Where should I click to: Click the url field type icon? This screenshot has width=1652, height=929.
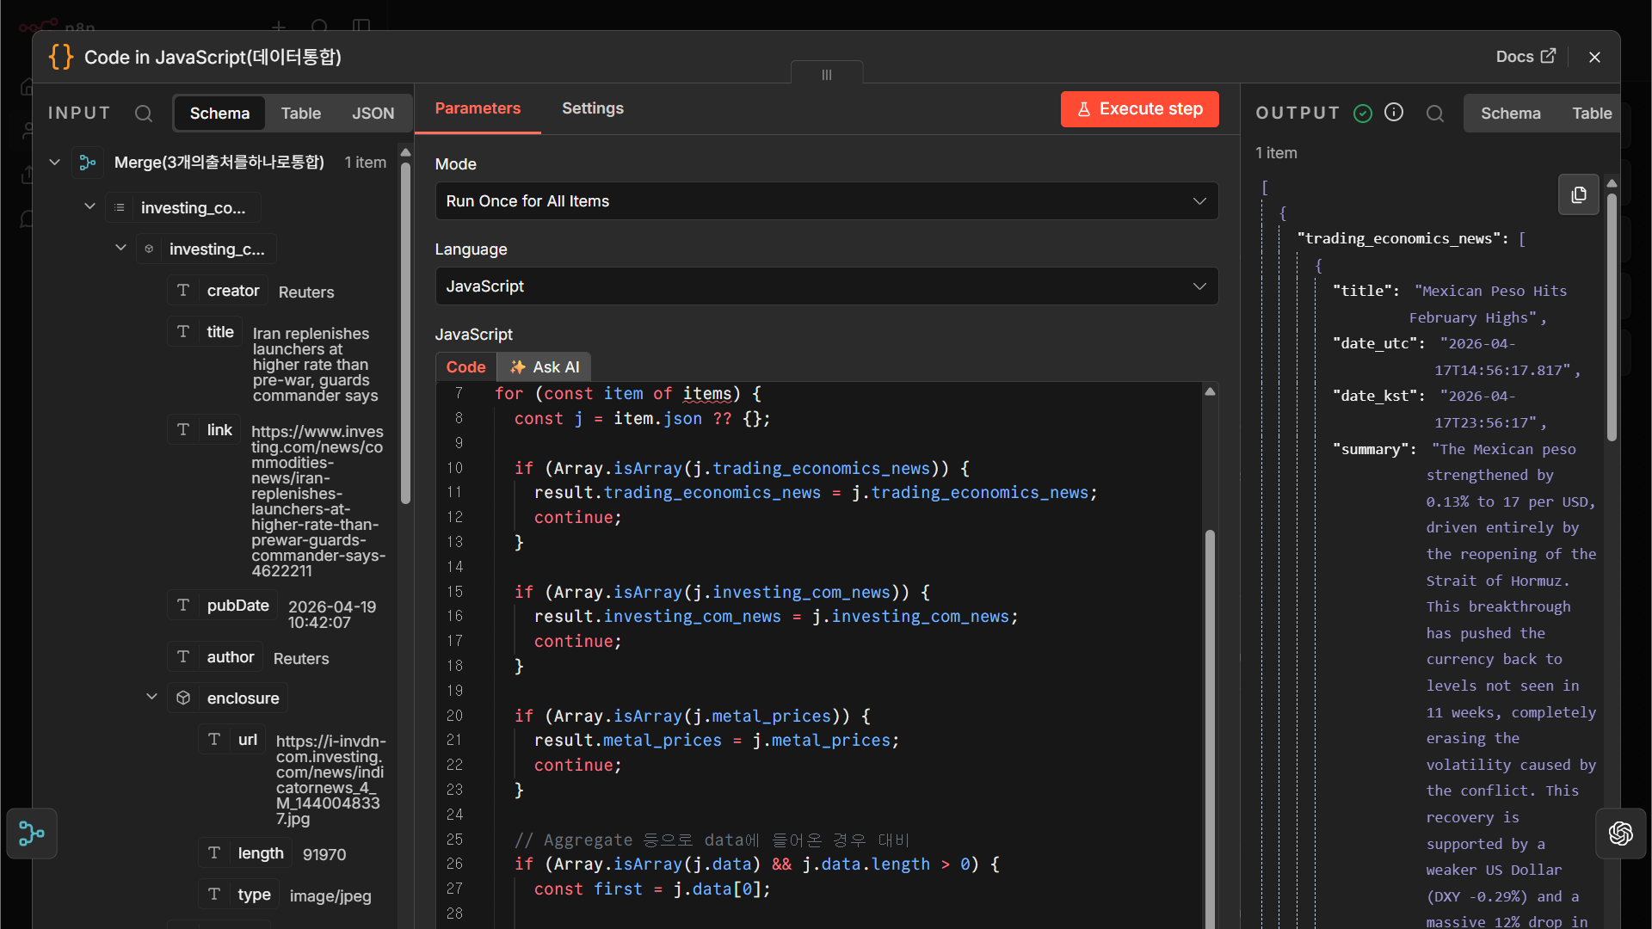coord(214,740)
